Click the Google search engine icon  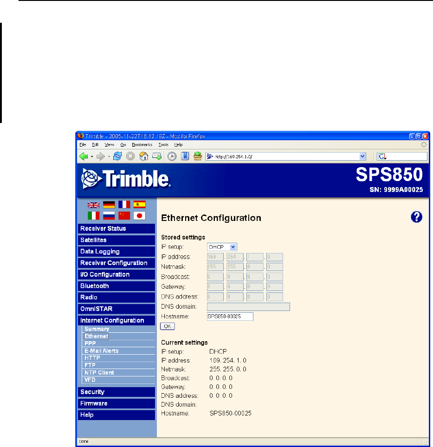tap(382, 156)
